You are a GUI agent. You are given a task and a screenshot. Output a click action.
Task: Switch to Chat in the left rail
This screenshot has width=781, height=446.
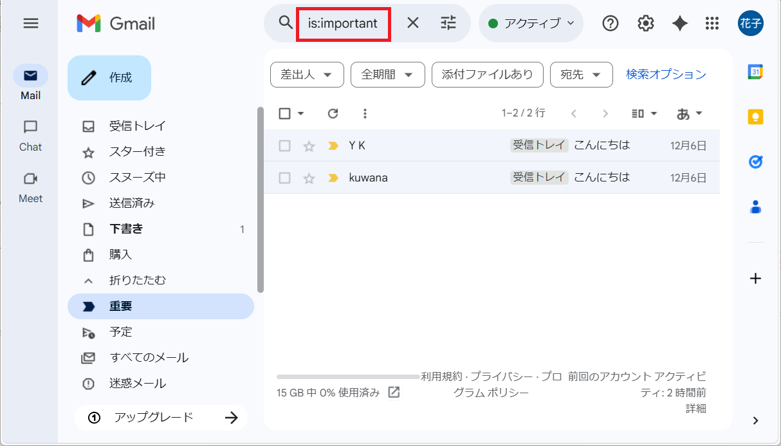click(x=30, y=135)
